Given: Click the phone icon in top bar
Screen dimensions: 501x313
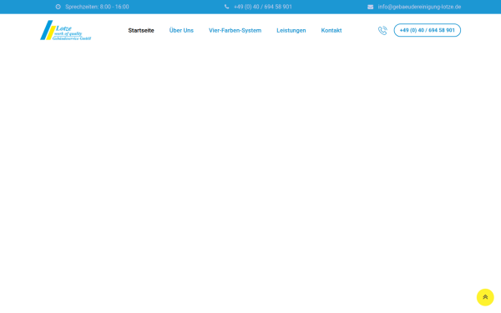Looking at the screenshot, I should click(226, 7).
